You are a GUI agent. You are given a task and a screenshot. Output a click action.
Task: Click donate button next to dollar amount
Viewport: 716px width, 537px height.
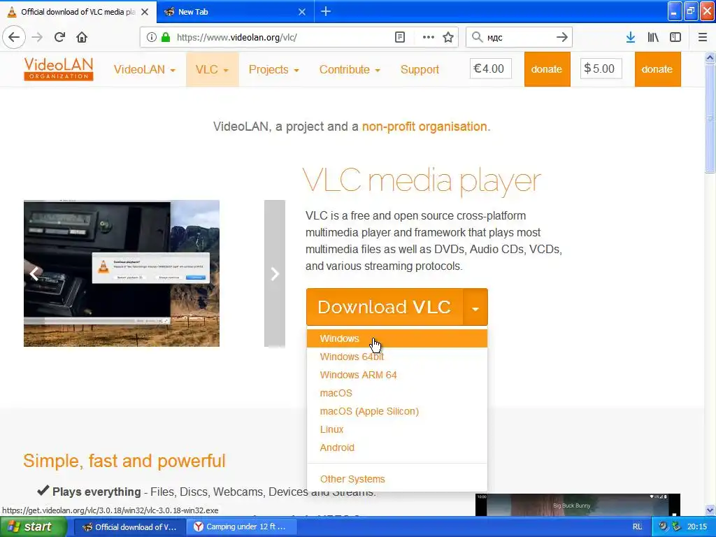click(657, 69)
